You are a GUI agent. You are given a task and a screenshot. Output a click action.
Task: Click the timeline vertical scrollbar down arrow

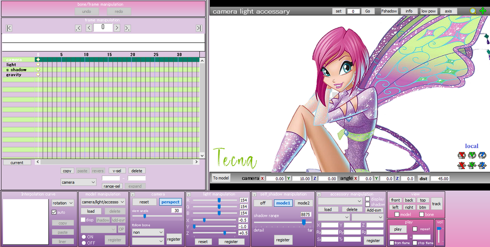(203, 155)
